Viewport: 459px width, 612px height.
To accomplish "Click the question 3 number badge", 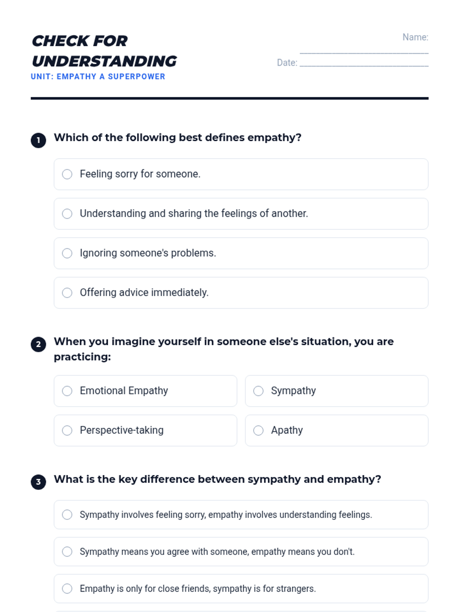I will [38, 482].
